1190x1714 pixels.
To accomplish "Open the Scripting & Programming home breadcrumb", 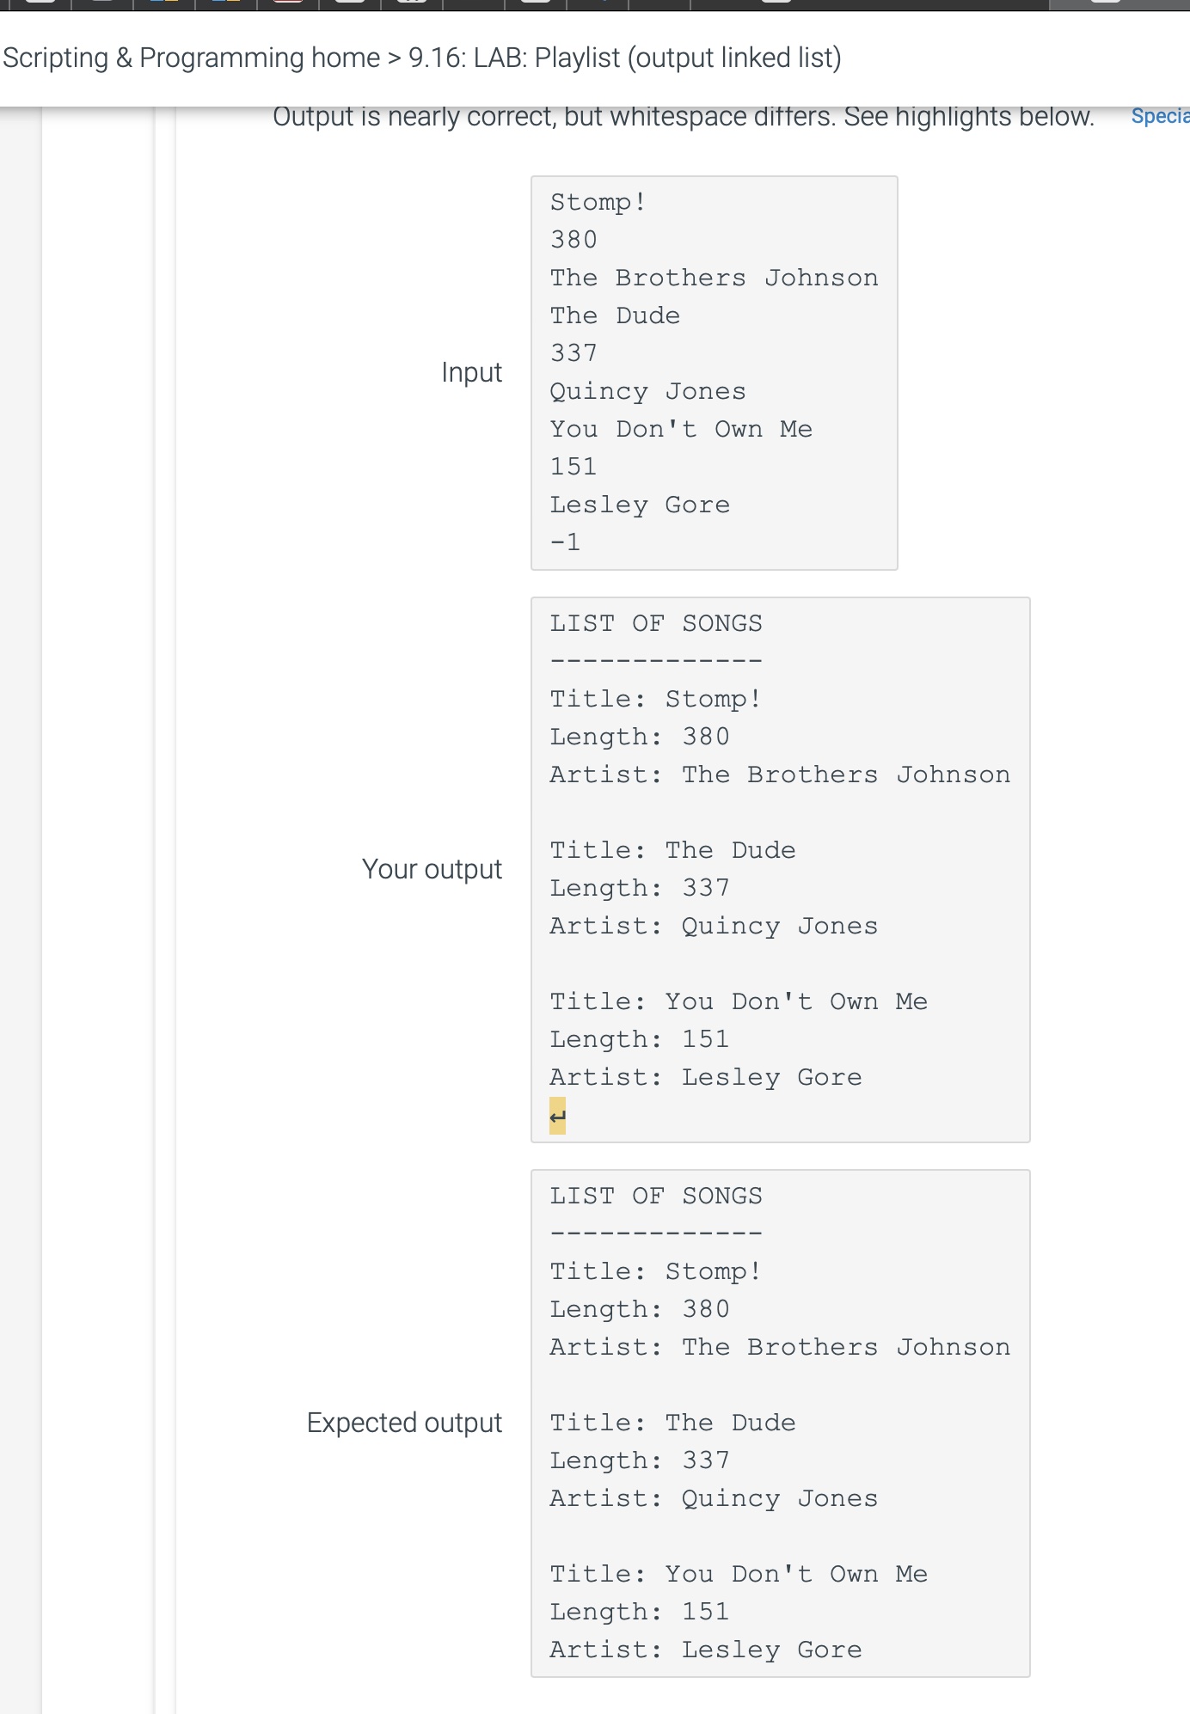I will coord(192,58).
